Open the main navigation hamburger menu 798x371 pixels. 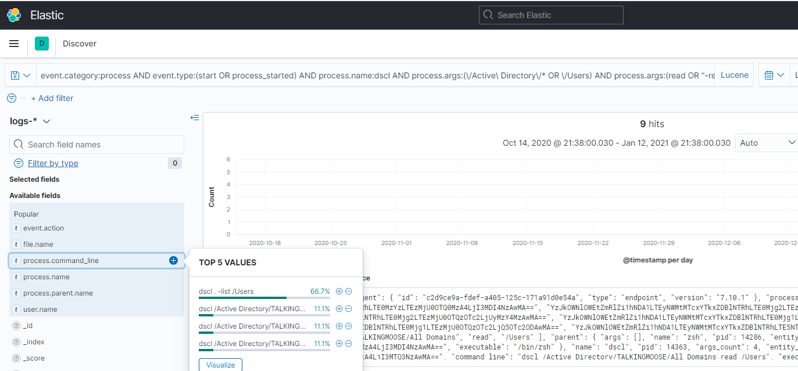coord(14,44)
